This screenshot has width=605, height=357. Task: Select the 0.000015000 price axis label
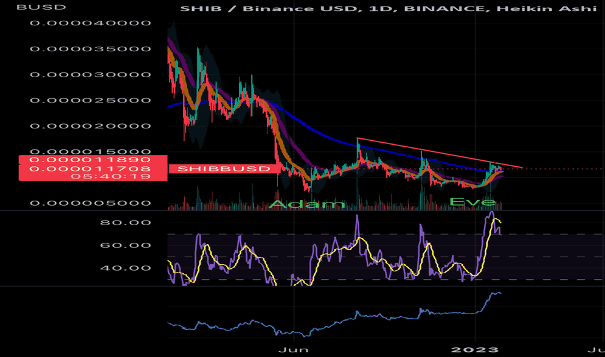[90, 152]
